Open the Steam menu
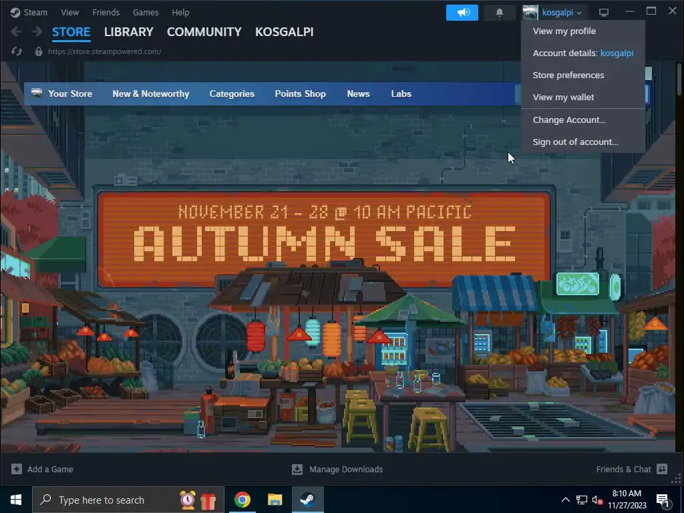This screenshot has height=513, width=684. pyautogui.click(x=35, y=12)
